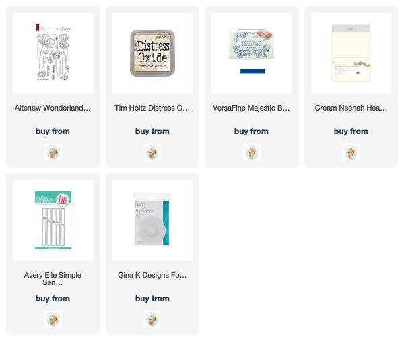
Task: Open the Gina K Foam Tape product image
Action: 152,220
